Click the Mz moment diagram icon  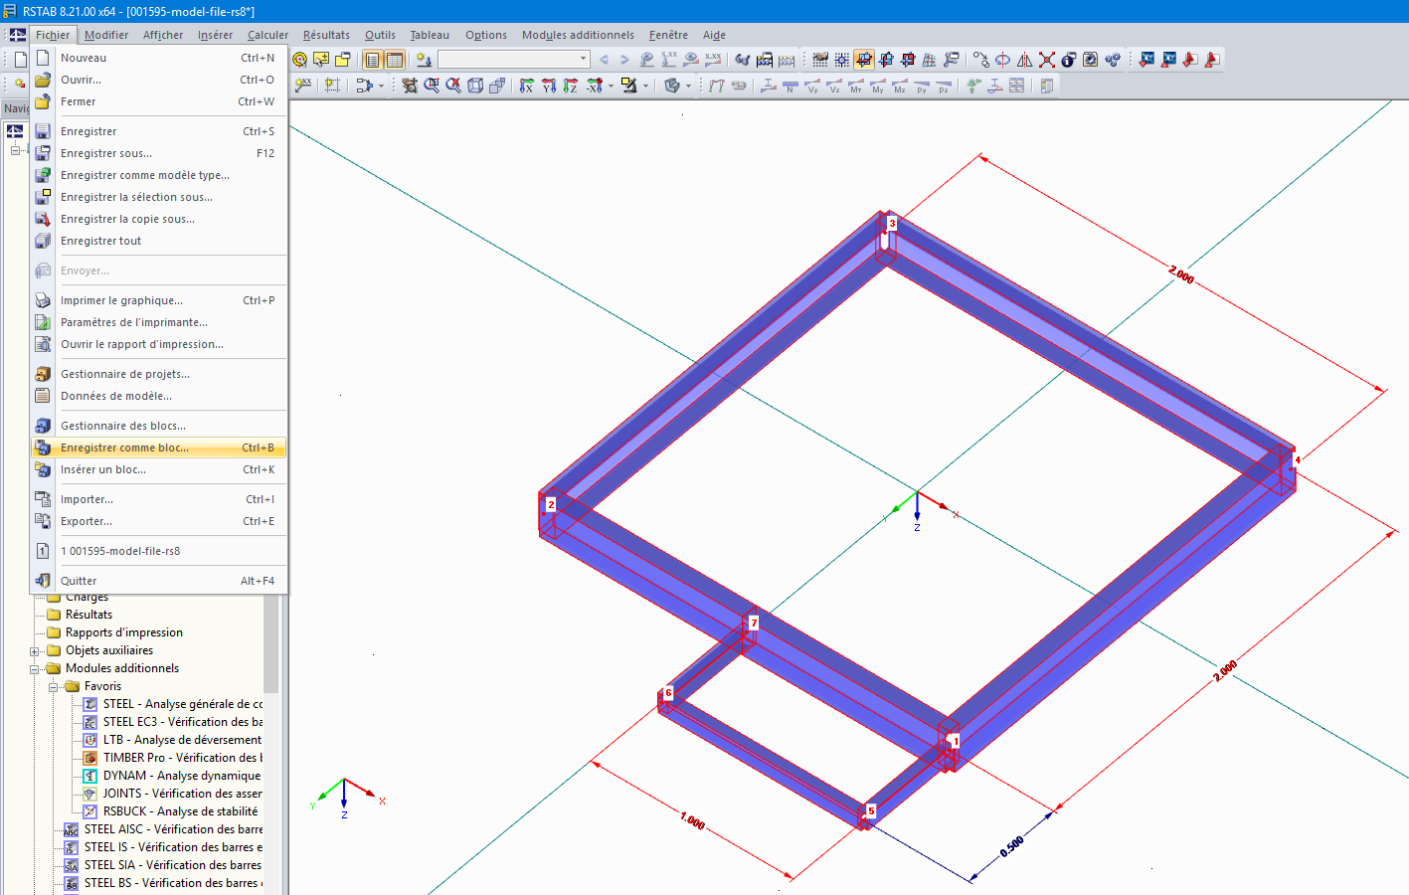pos(900,86)
